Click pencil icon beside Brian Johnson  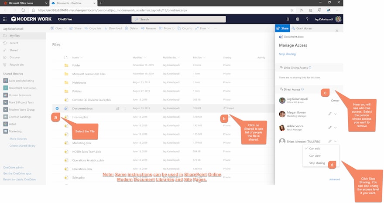click(x=330, y=142)
